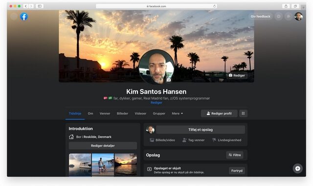Click the Kim Santos Hansen profile name
This screenshot has width=313, height=186.
click(156, 92)
